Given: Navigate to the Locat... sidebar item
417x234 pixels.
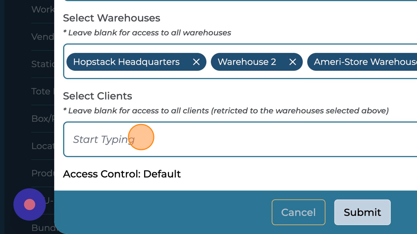Looking at the screenshot, I should click(42, 146).
